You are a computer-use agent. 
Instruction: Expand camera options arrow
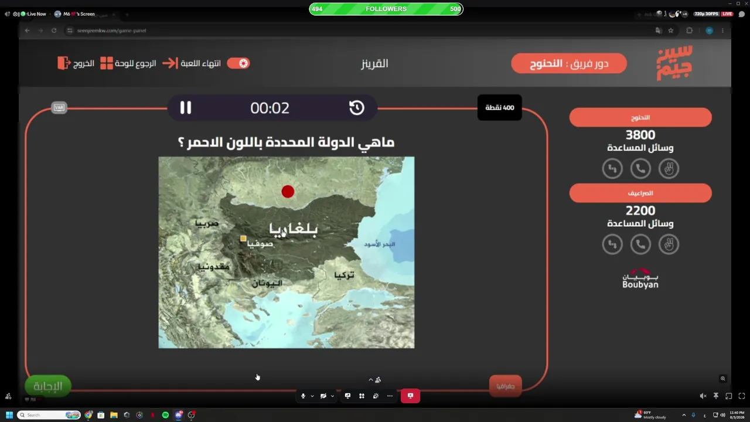tap(332, 396)
